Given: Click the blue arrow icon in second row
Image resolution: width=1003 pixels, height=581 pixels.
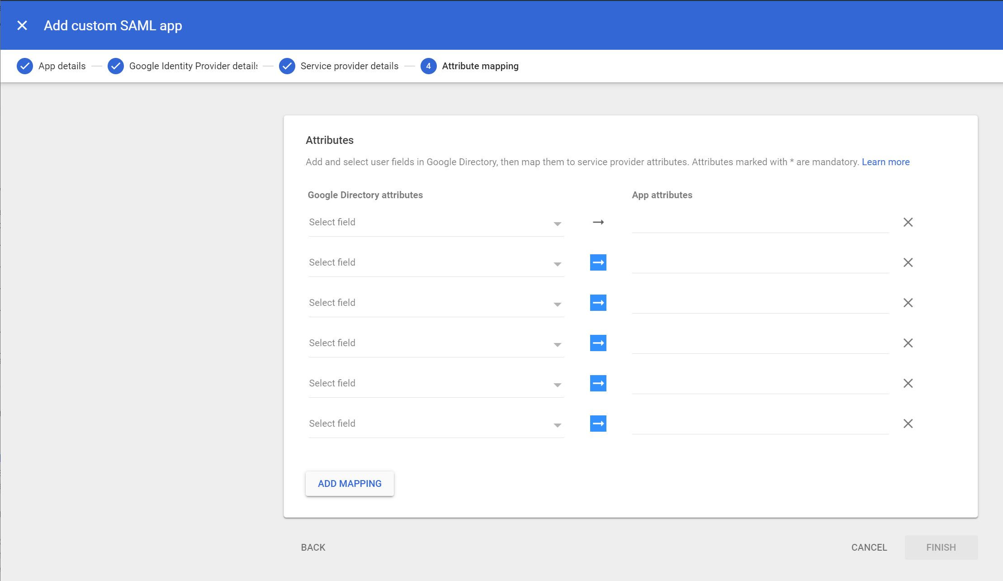Looking at the screenshot, I should pyautogui.click(x=598, y=262).
